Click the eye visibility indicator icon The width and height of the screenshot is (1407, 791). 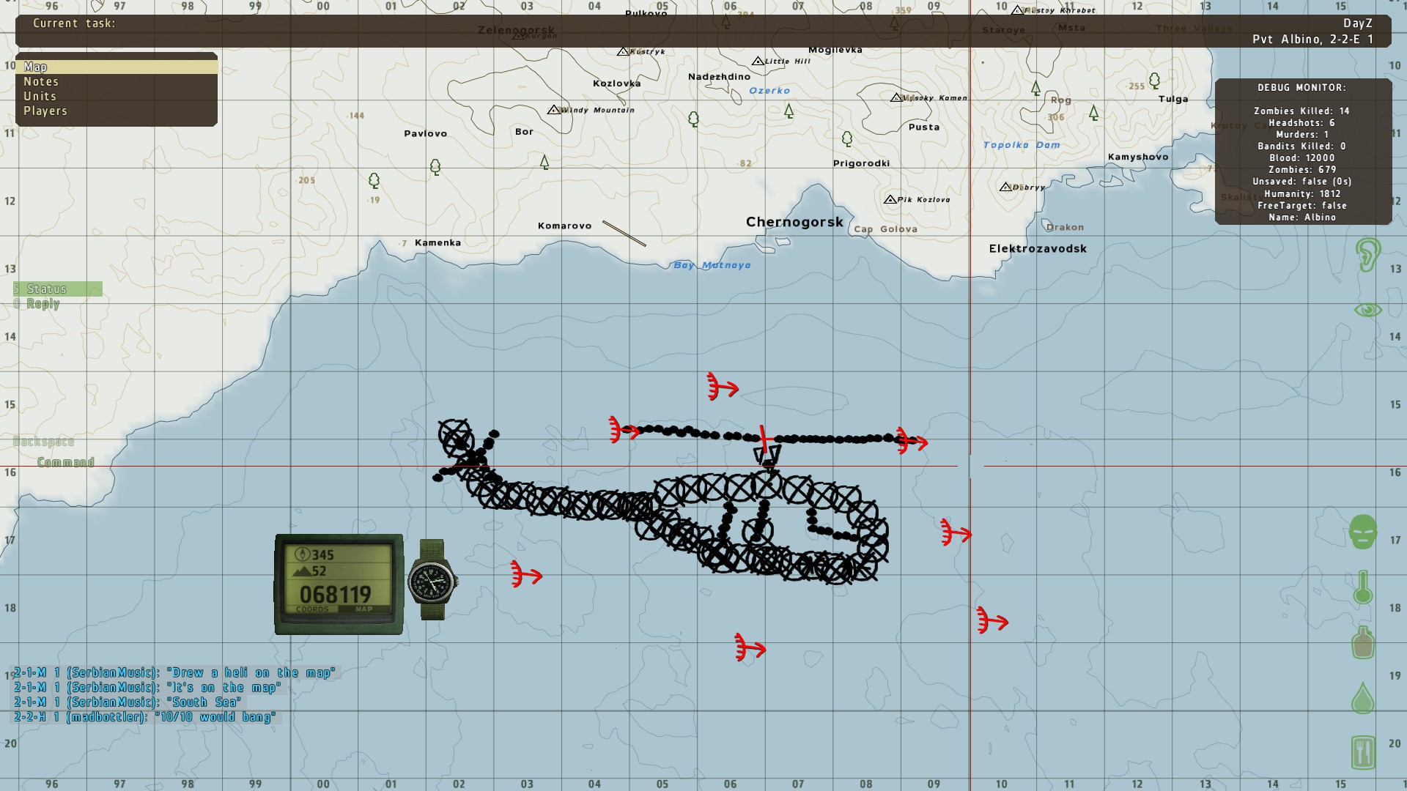(x=1367, y=311)
